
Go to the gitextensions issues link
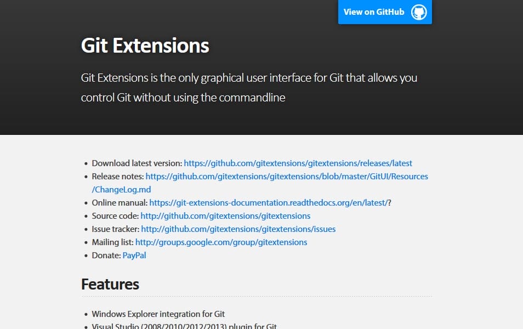click(x=238, y=229)
